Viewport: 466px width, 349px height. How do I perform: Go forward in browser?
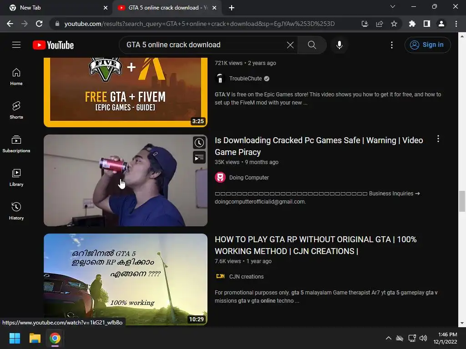click(25, 24)
